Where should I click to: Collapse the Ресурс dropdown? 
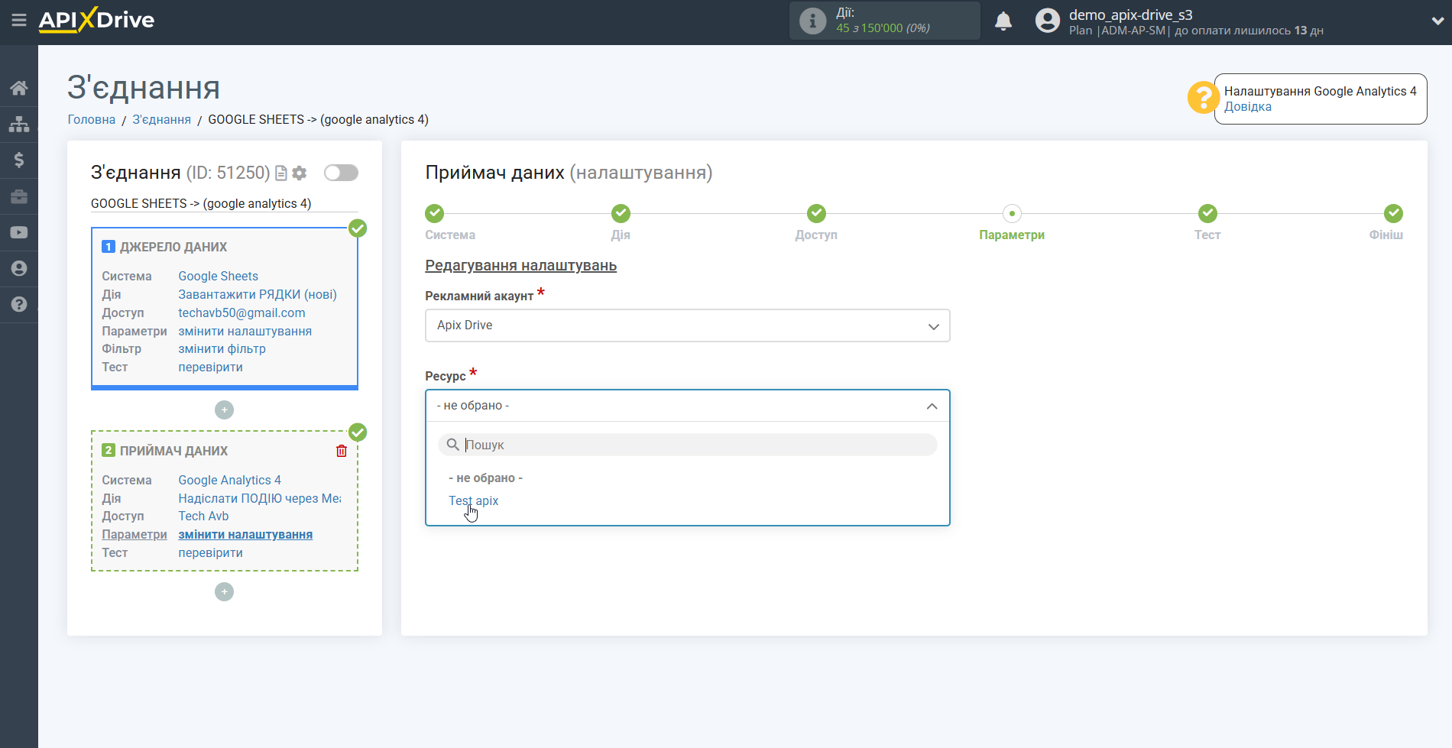point(687,406)
